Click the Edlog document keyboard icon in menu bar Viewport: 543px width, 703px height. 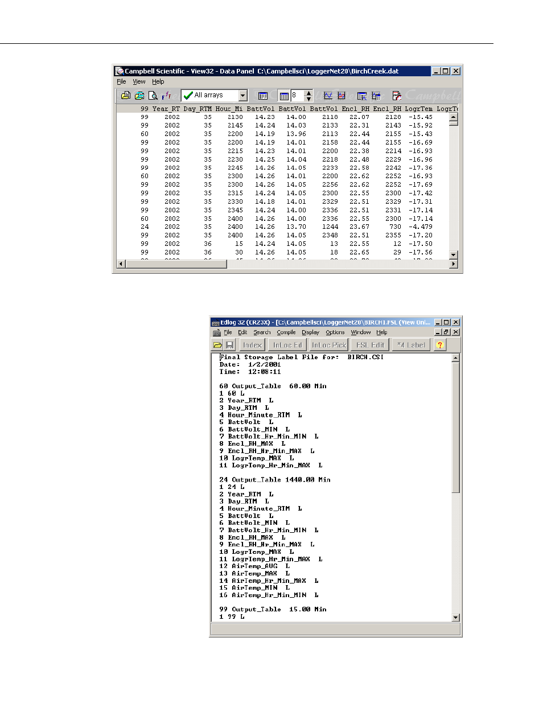pyautogui.click(x=216, y=332)
